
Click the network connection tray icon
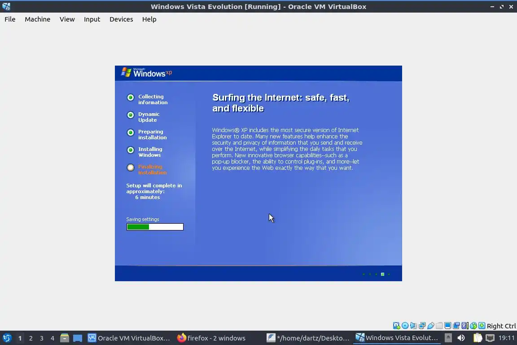point(490,338)
